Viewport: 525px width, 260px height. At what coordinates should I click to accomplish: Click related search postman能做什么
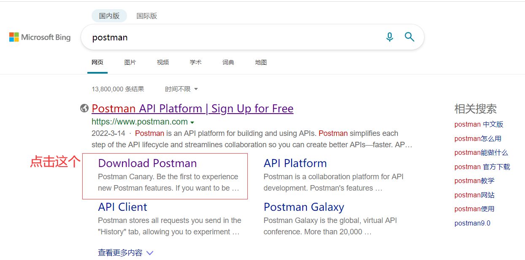coord(481,153)
